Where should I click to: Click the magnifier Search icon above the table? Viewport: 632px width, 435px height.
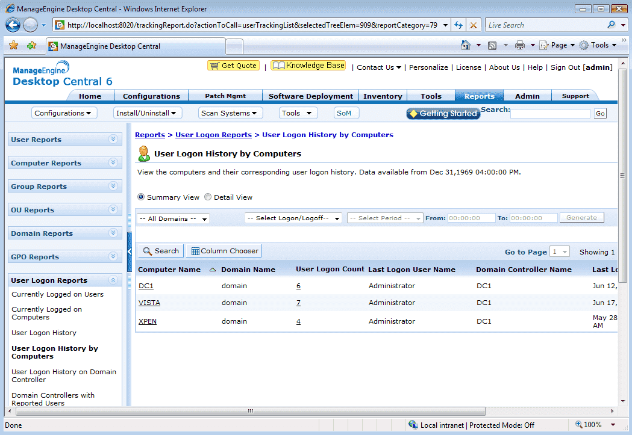tap(148, 250)
